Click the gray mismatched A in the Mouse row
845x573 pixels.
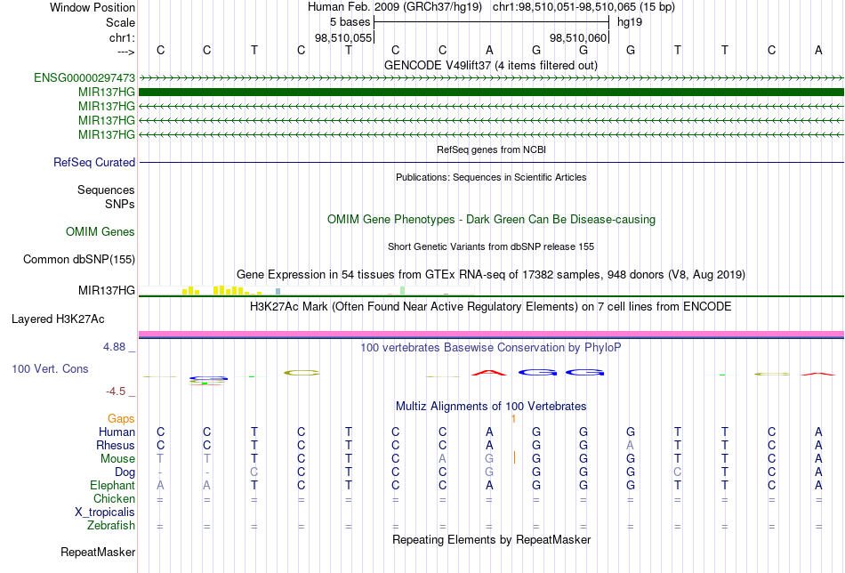pyautogui.click(x=442, y=459)
